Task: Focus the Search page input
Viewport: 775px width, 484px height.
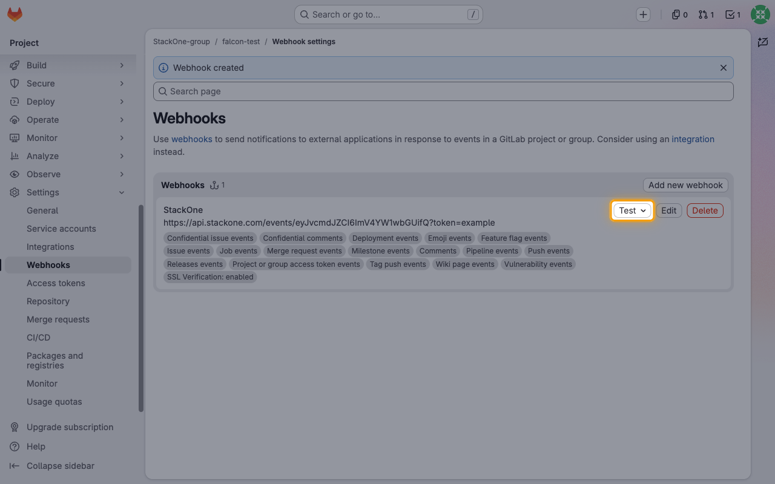Action: click(443, 91)
